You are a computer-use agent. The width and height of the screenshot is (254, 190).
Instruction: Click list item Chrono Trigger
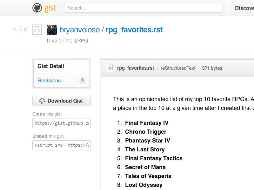coord(146,132)
